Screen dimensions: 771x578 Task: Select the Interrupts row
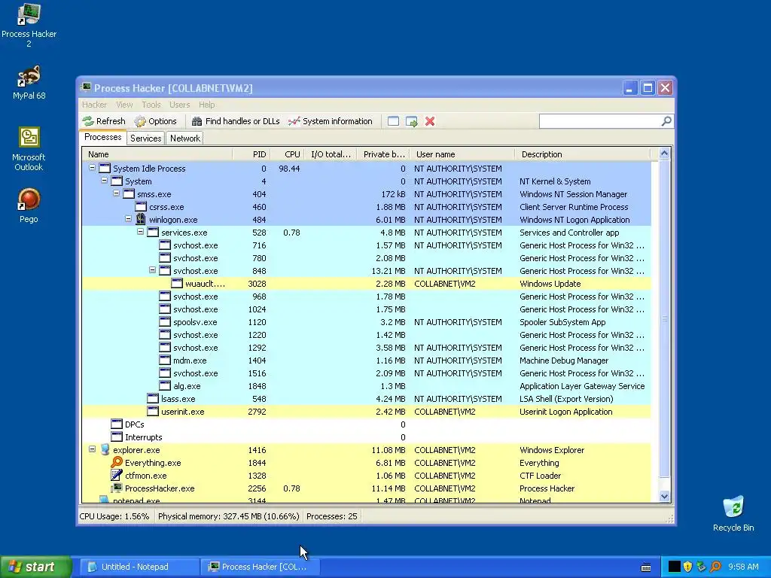click(367, 437)
